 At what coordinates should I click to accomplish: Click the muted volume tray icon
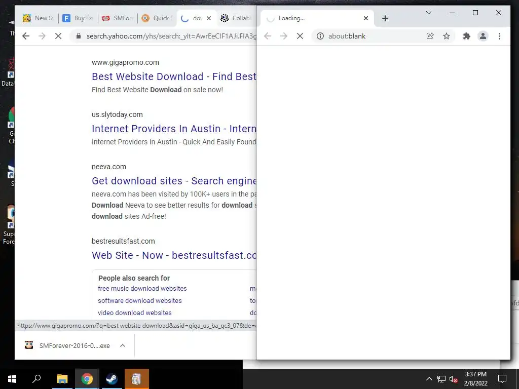pyautogui.click(x=454, y=379)
